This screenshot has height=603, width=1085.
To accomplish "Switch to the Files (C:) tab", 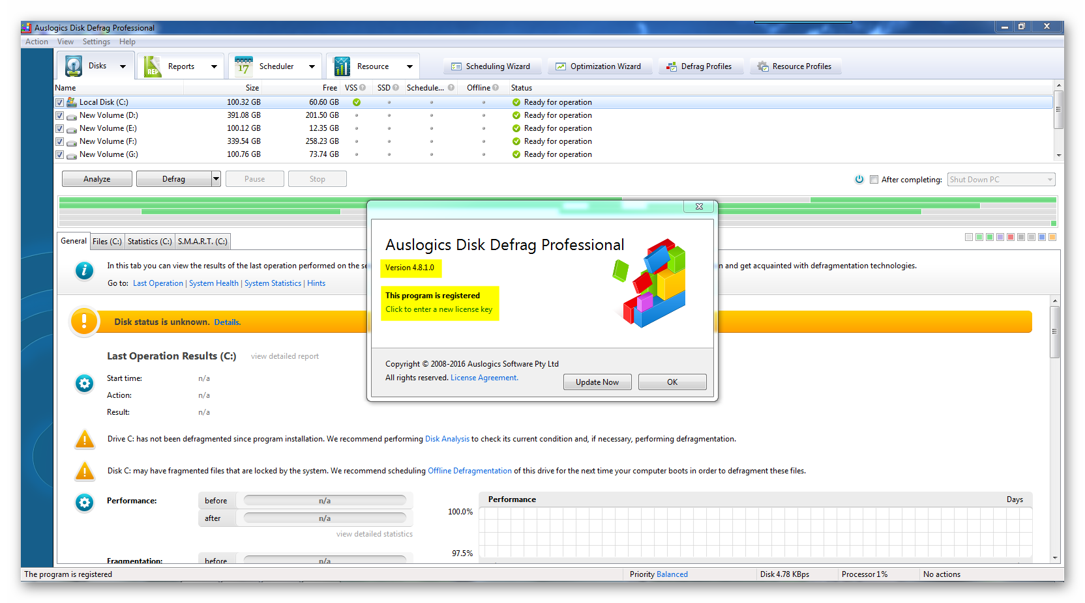I will [107, 242].
